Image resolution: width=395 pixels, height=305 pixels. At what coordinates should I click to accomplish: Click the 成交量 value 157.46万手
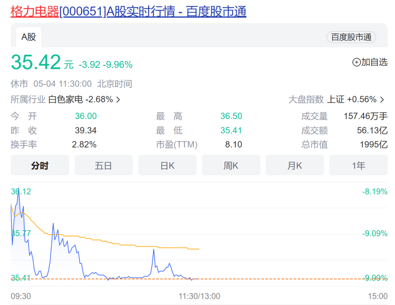[x=365, y=116]
